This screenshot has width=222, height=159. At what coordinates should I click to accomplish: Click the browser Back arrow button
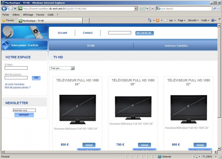[4, 9]
